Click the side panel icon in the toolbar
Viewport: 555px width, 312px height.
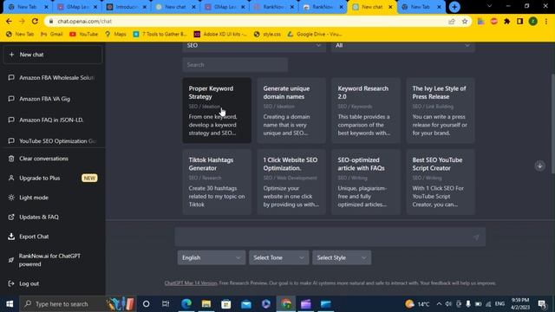click(x=519, y=22)
